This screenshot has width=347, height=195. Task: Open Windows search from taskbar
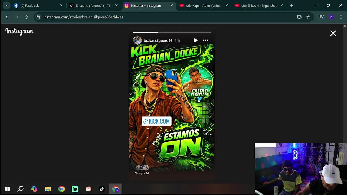pos(21,189)
